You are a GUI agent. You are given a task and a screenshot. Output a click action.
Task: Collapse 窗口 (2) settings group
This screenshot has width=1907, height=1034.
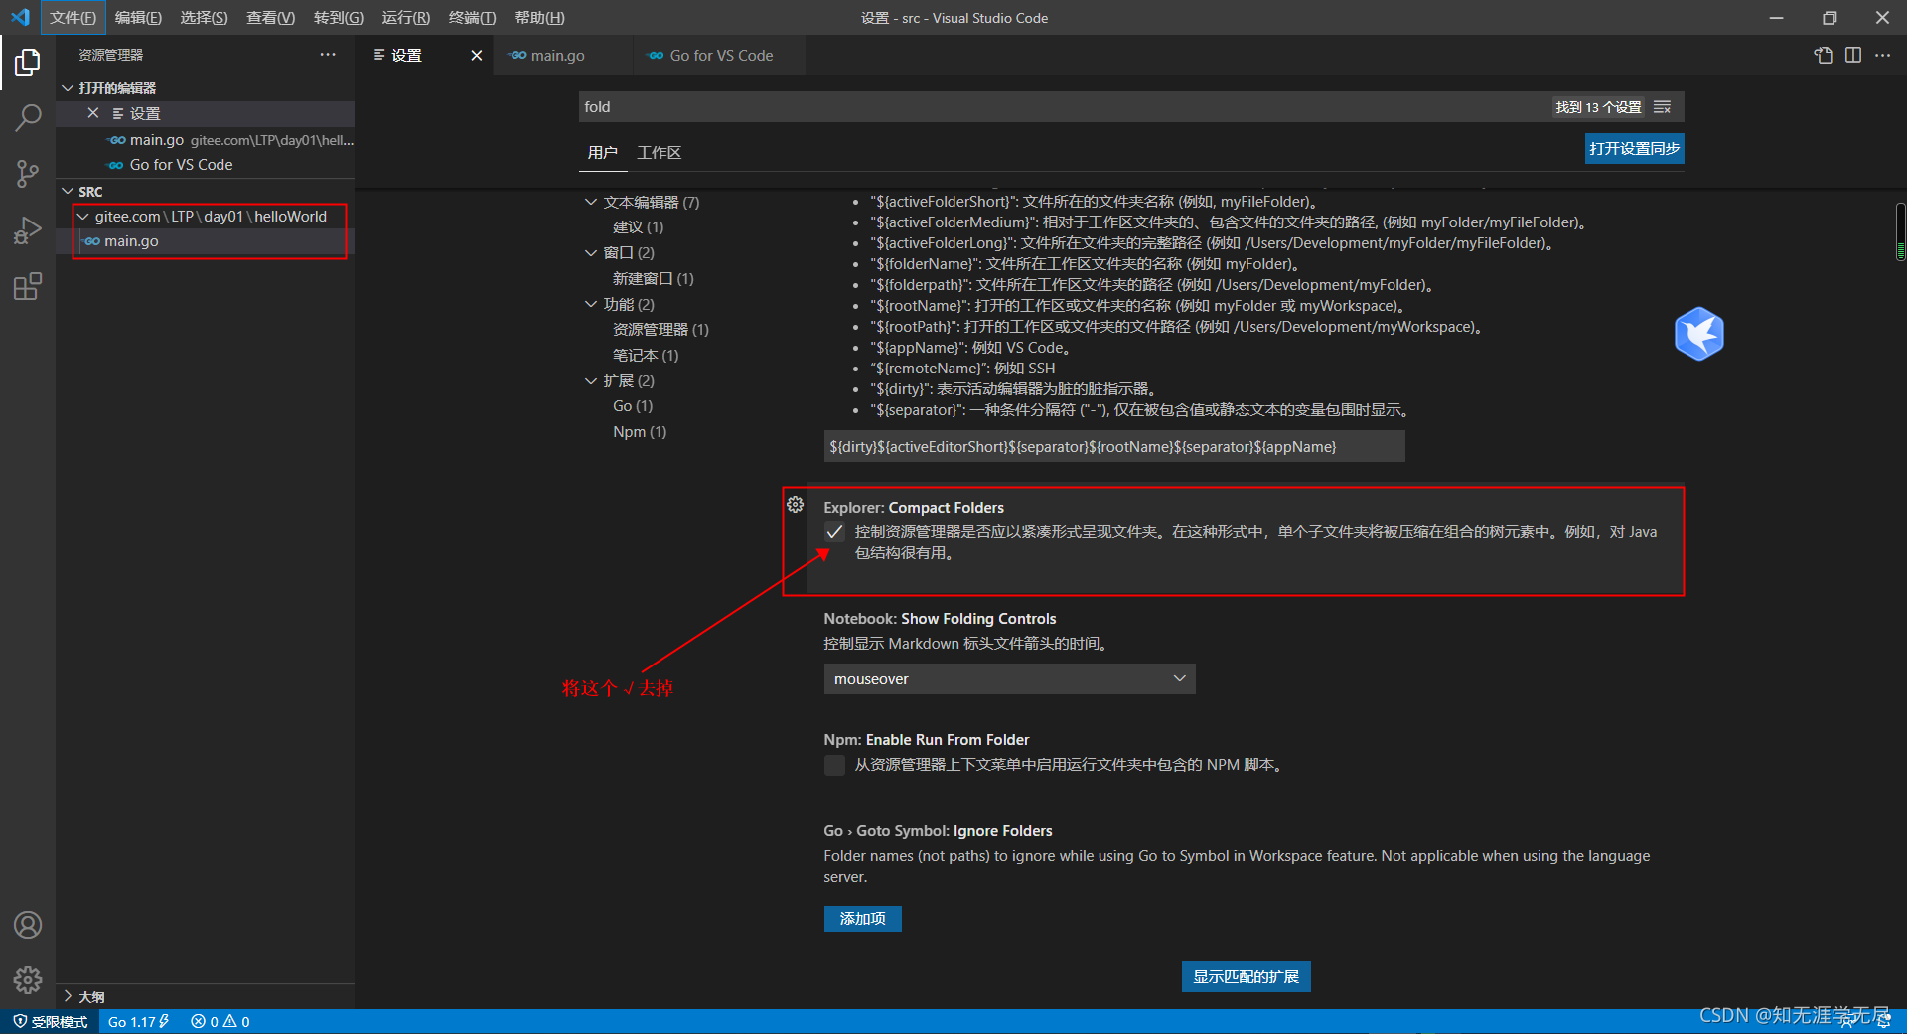point(591,253)
